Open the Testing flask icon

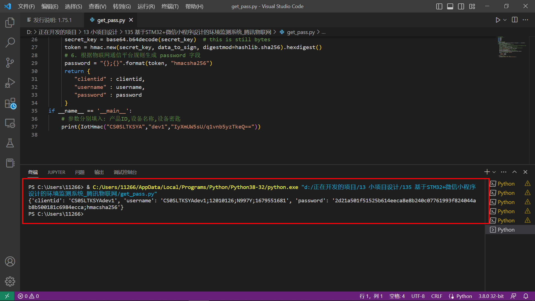(10, 143)
